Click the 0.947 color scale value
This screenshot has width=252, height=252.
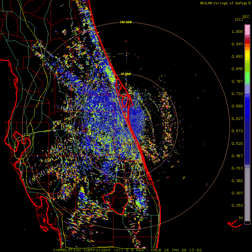coord(237,44)
